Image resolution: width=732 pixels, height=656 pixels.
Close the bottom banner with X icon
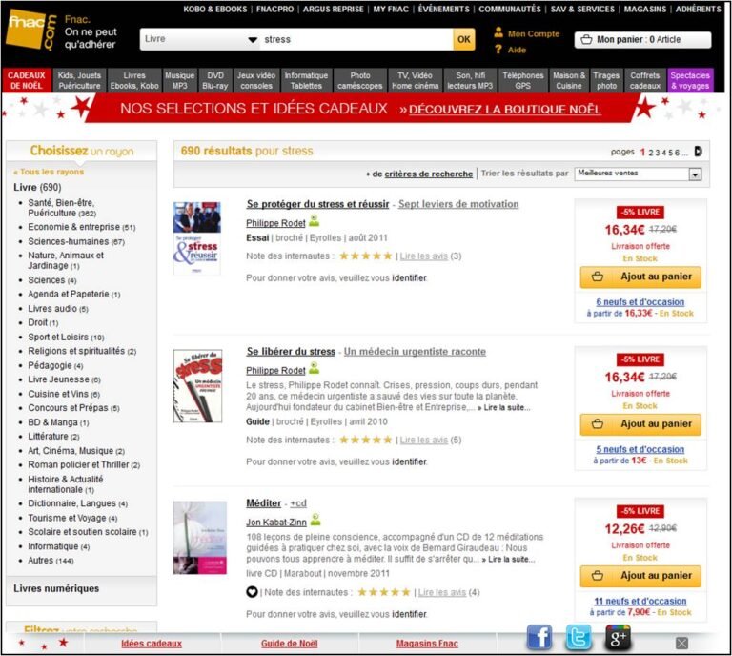[681, 644]
